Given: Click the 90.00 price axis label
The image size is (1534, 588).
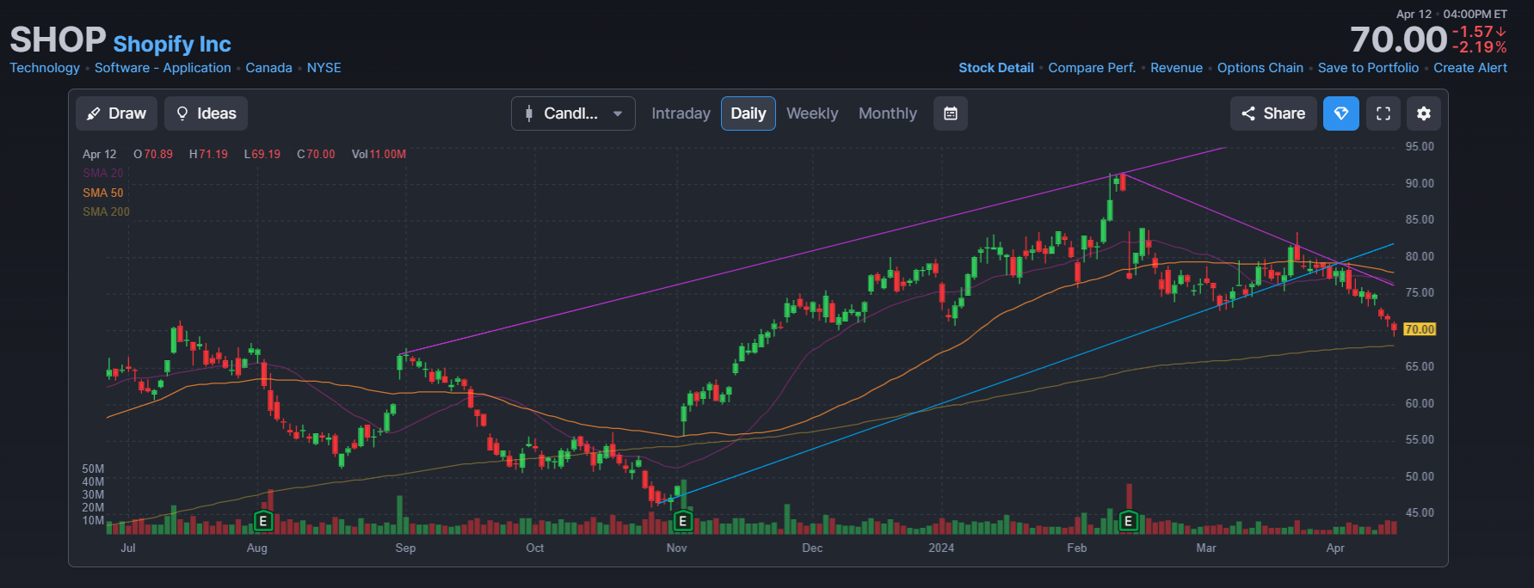Looking at the screenshot, I should (x=1420, y=183).
